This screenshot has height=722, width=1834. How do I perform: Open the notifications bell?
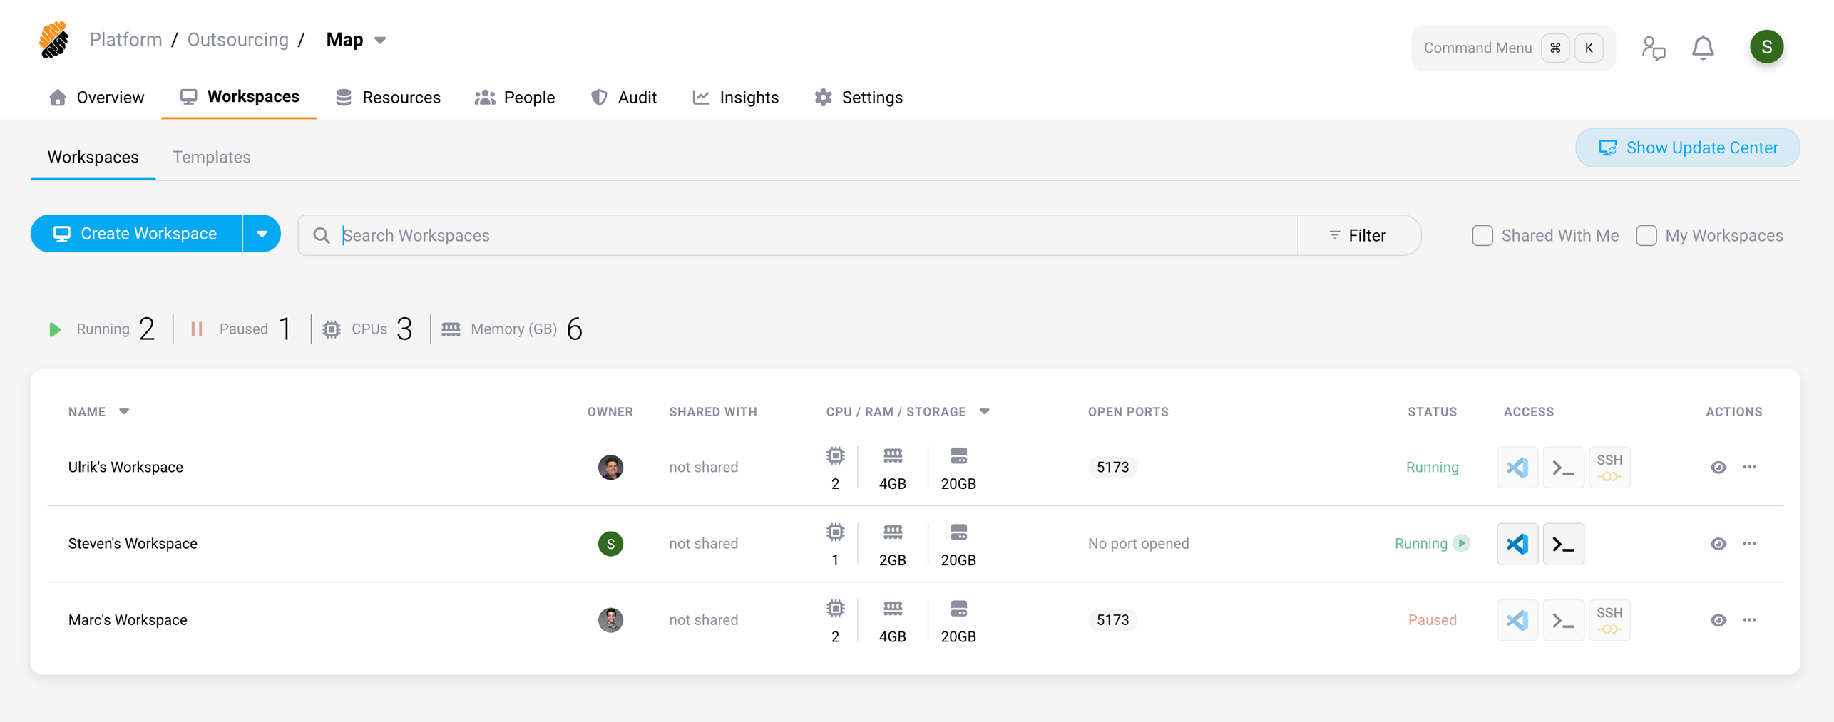click(x=1703, y=48)
